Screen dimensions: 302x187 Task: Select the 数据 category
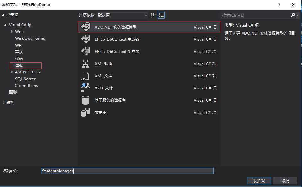(x=19, y=65)
